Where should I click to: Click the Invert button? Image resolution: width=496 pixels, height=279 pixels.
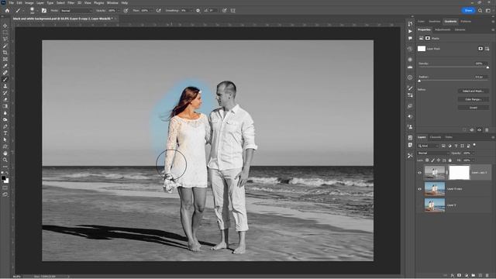(474, 108)
